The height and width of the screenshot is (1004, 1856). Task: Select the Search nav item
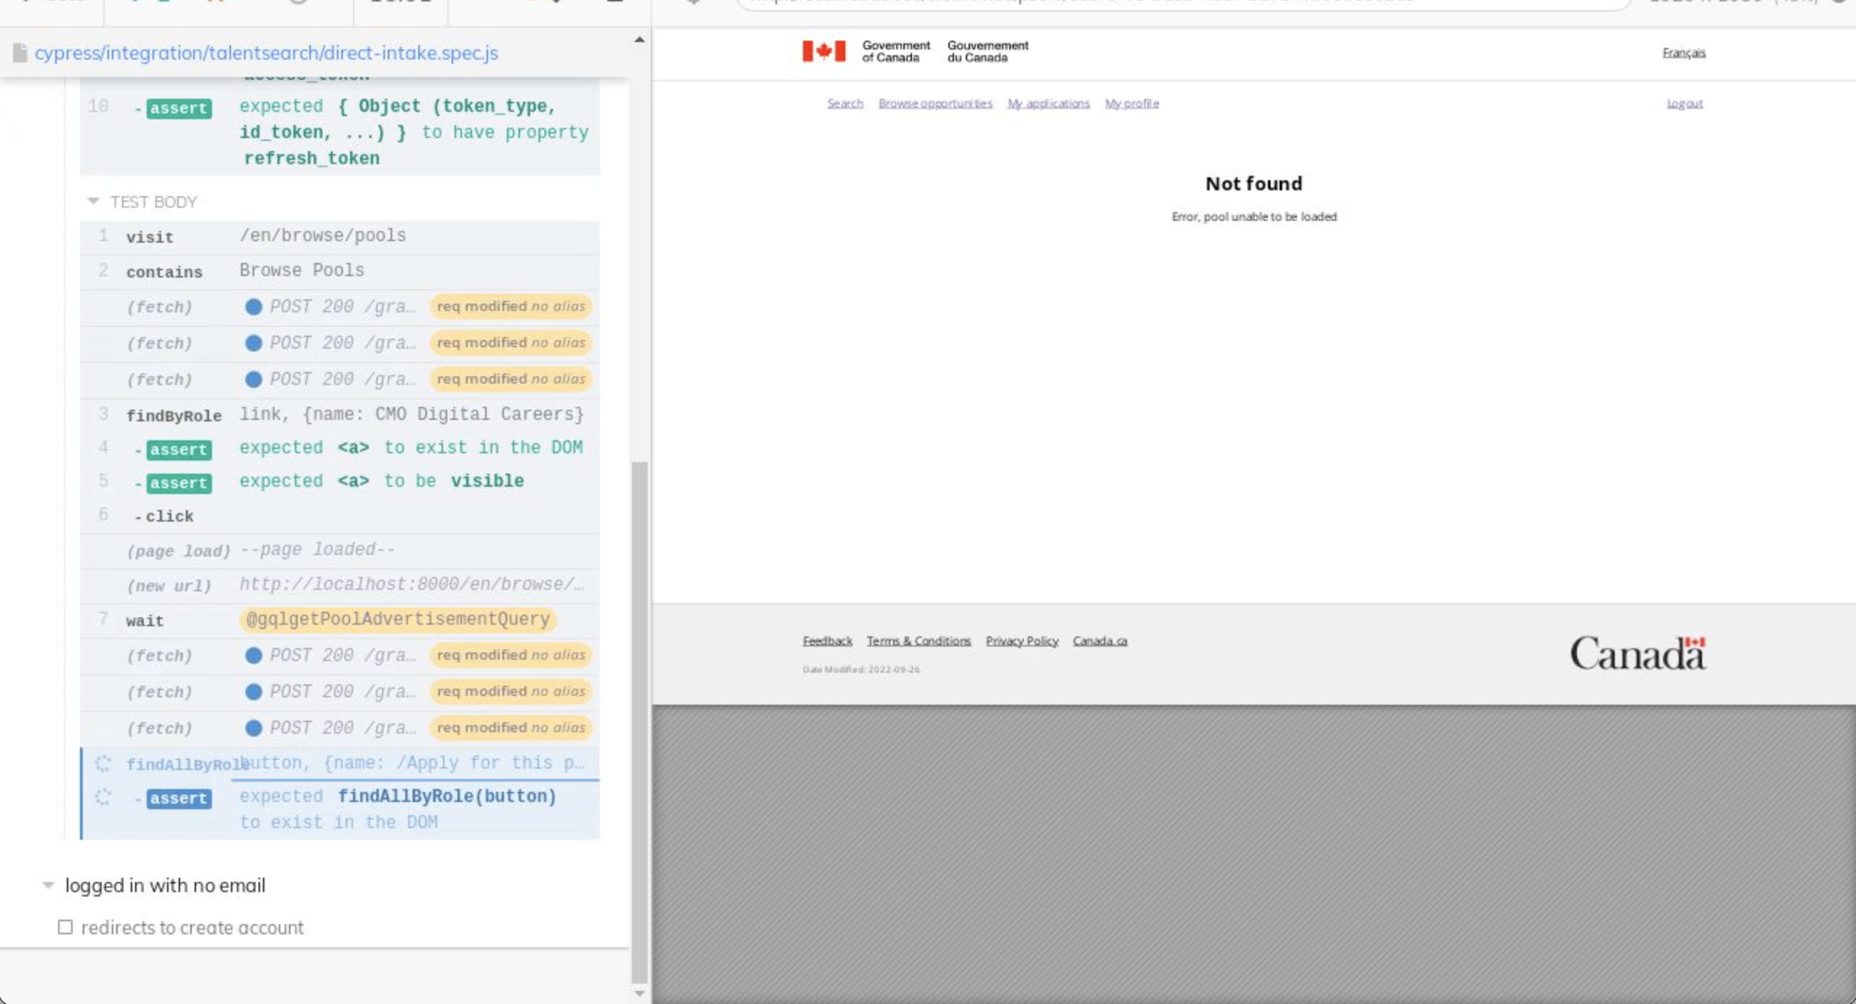(x=844, y=103)
